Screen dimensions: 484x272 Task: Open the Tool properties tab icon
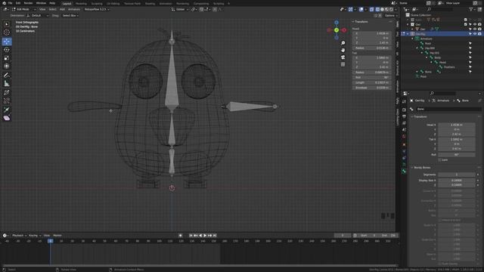coord(404,102)
